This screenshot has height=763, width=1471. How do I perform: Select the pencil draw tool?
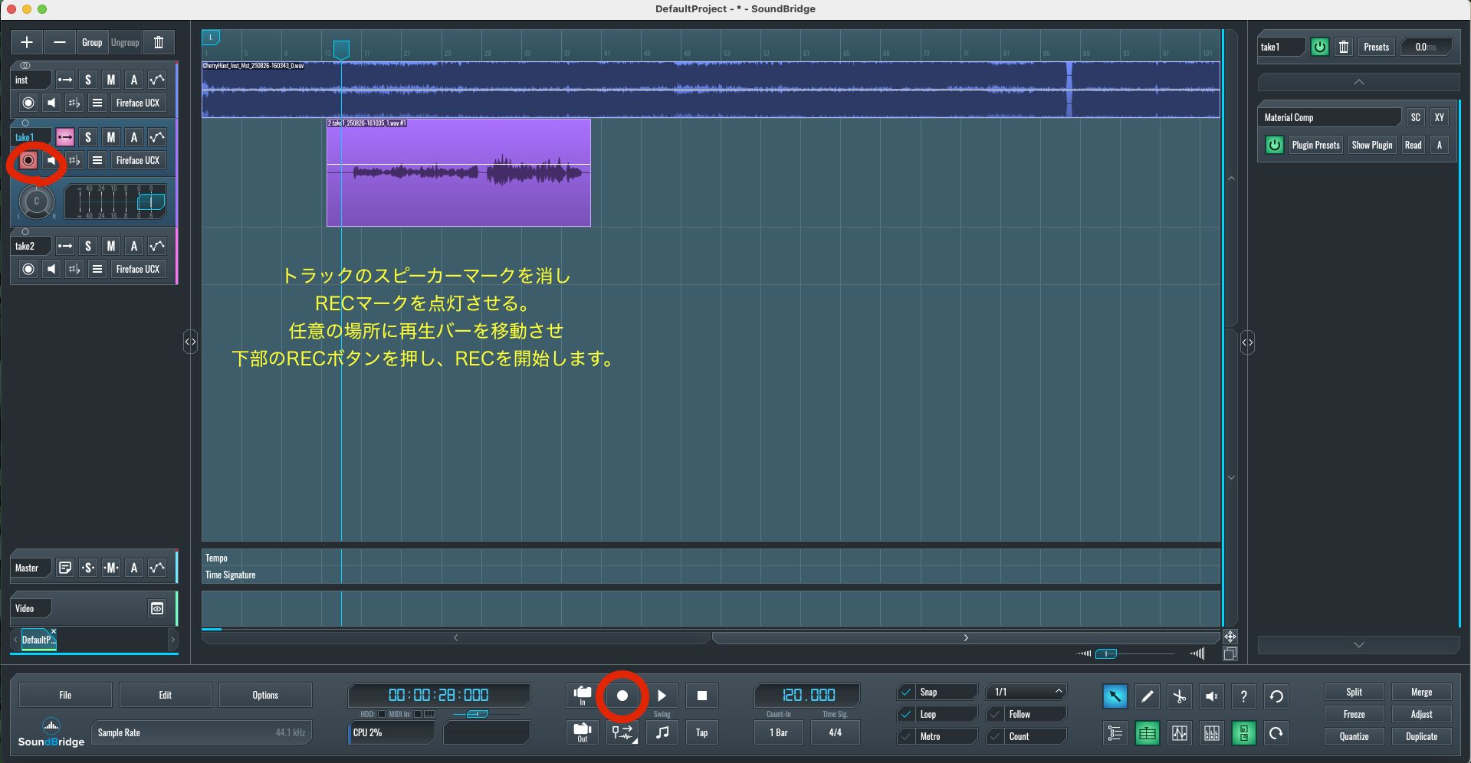(1148, 696)
